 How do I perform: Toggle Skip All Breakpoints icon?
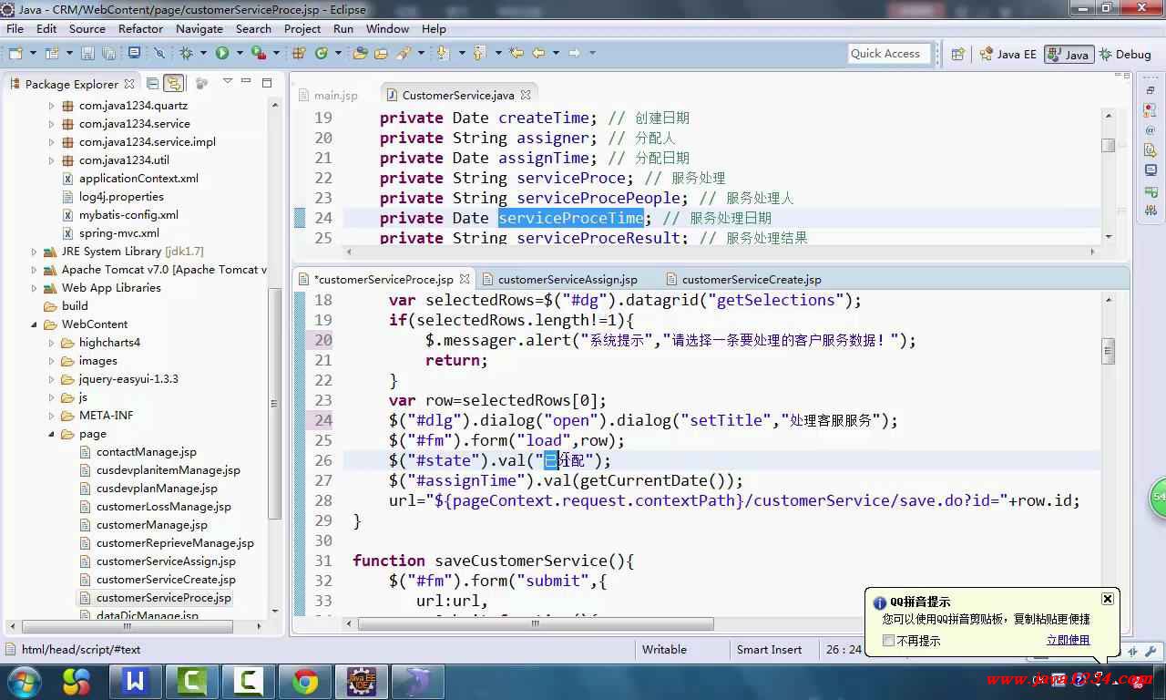(x=159, y=54)
